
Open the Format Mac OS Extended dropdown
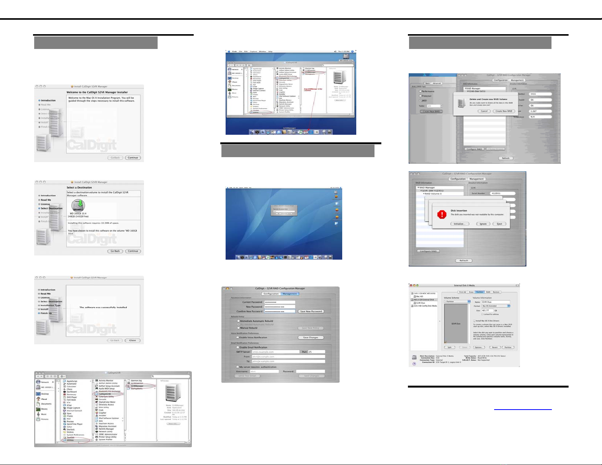pyautogui.click(x=496, y=306)
